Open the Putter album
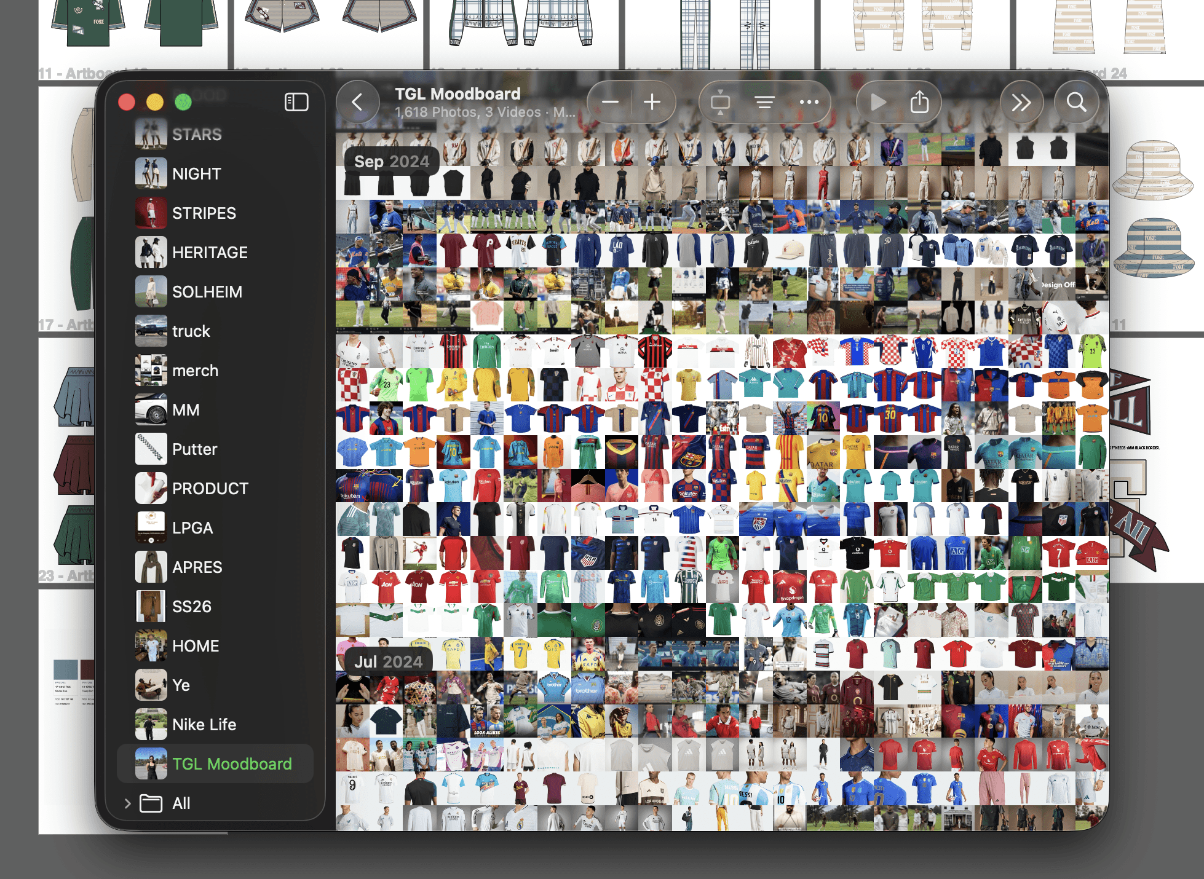This screenshot has height=879, width=1204. (194, 449)
